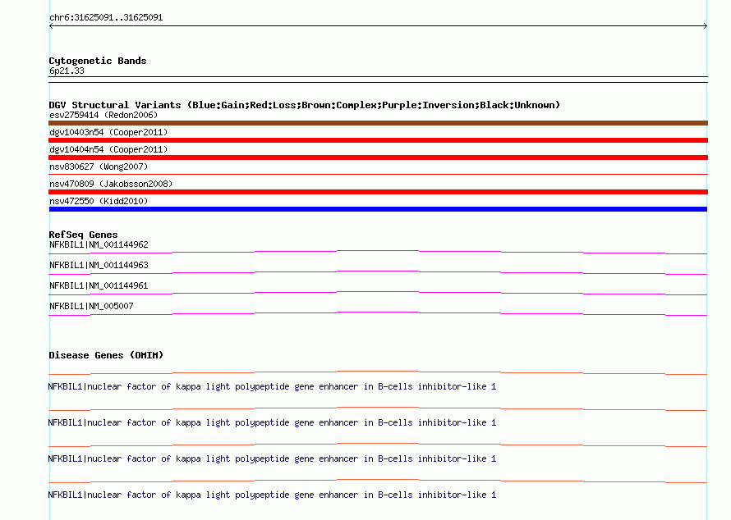
Task: Click the red bar under dgv10404n54 (Cooper2011)
Action: pos(378,157)
